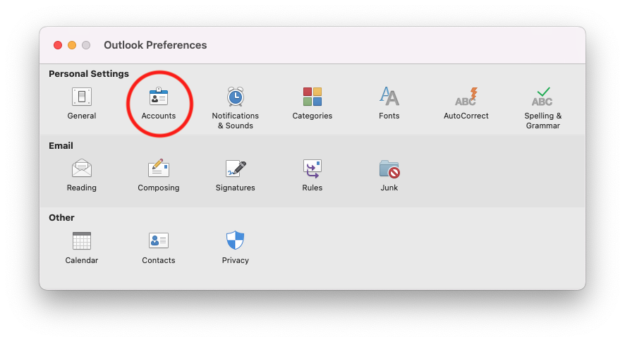Viewport: 625px width, 342px height.
Task: Open the Junk folder icon
Action: point(389,169)
